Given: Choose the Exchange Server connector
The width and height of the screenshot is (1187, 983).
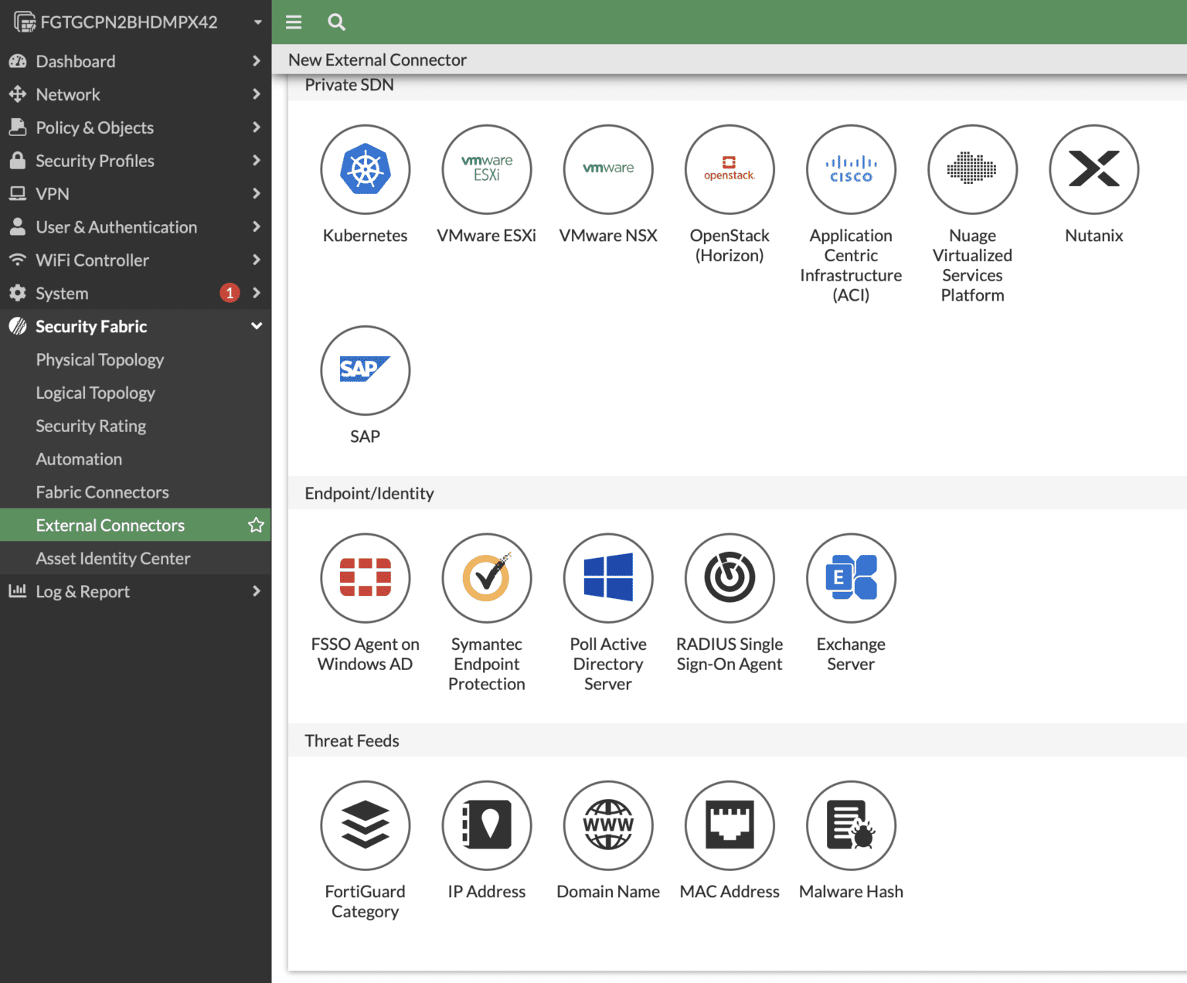Looking at the screenshot, I should [x=850, y=578].
